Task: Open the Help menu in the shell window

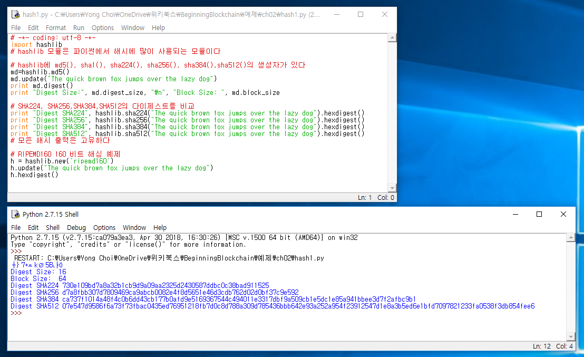Action: pos(160,227)
